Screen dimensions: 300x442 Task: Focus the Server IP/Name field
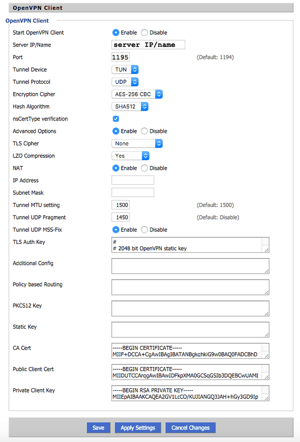(148, 45)
